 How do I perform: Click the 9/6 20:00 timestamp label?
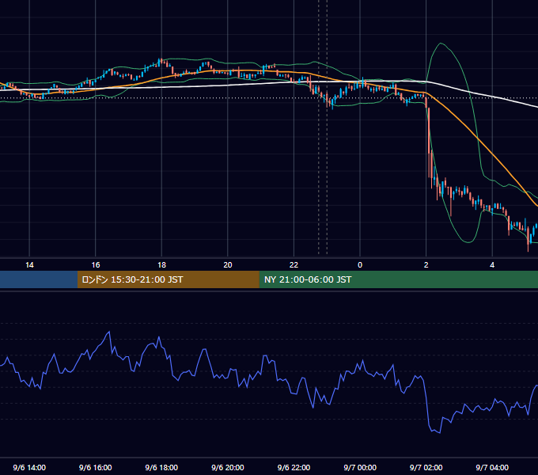(x=228, y=467)
